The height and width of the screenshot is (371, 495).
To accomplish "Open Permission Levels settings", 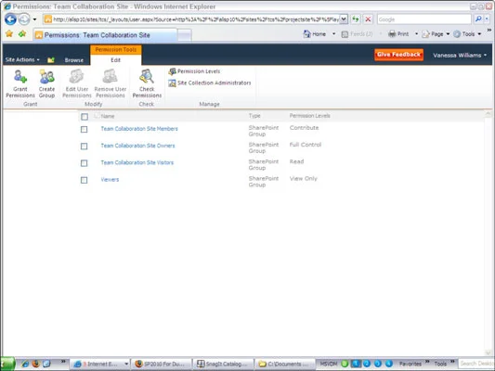I will coord(194,71).
